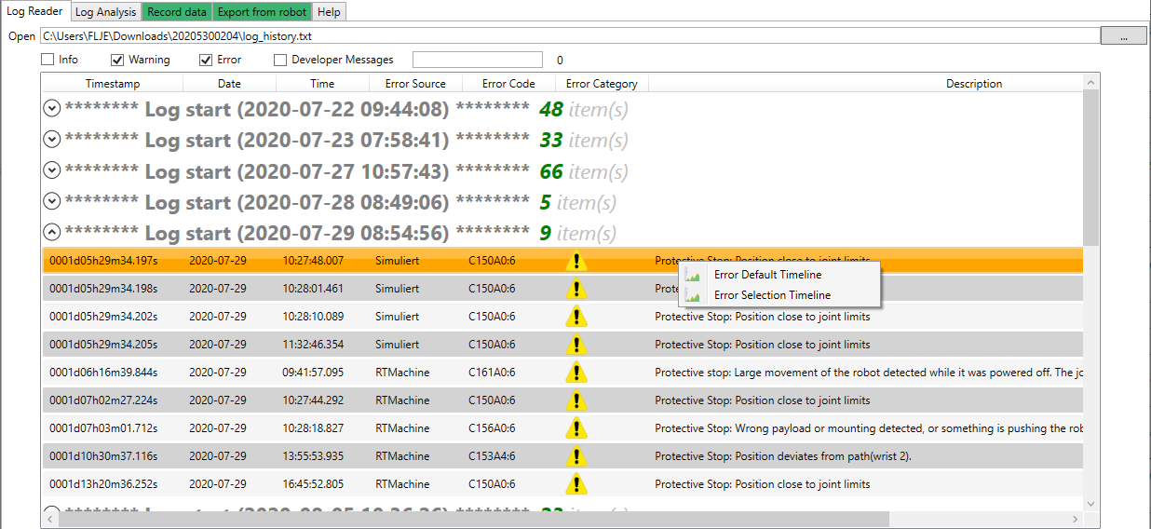Click the search filter text field
Image resolution: width=1151 pixels, height=529 pixels.
(x=477, y=60)
